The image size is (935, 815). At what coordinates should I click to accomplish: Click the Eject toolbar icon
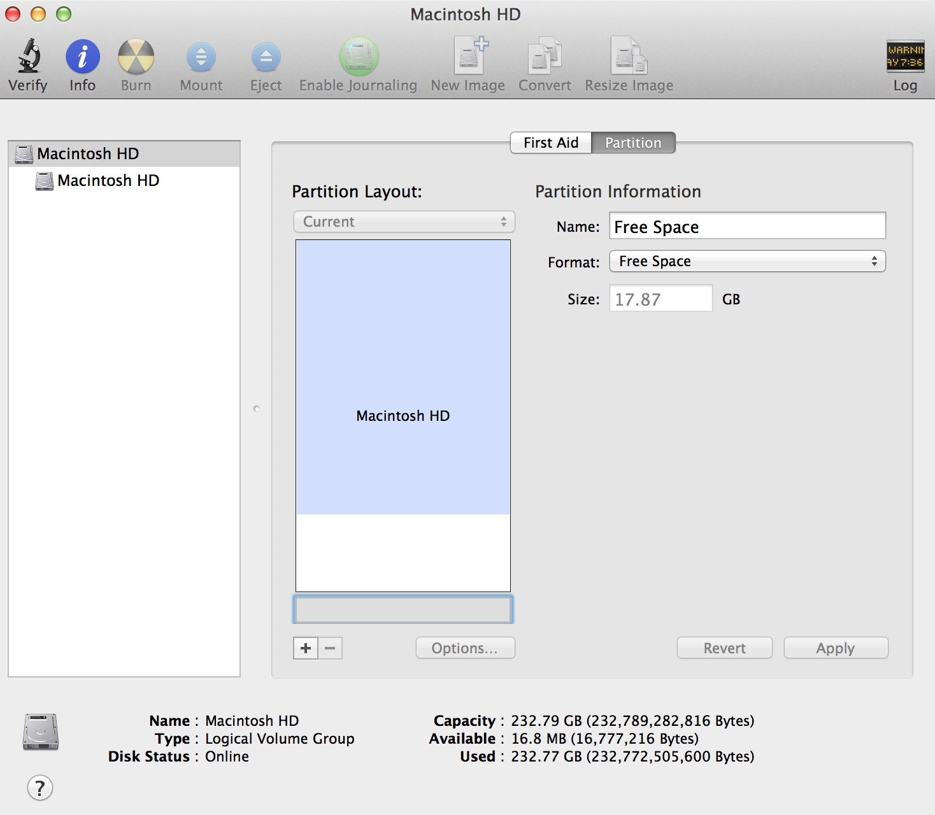(266, 57)
